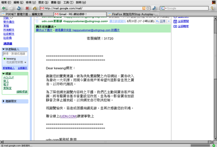This screenshot has width=217, height=147.
Task: Open the 歷史 (S) menu
Action: pos(43,3)
